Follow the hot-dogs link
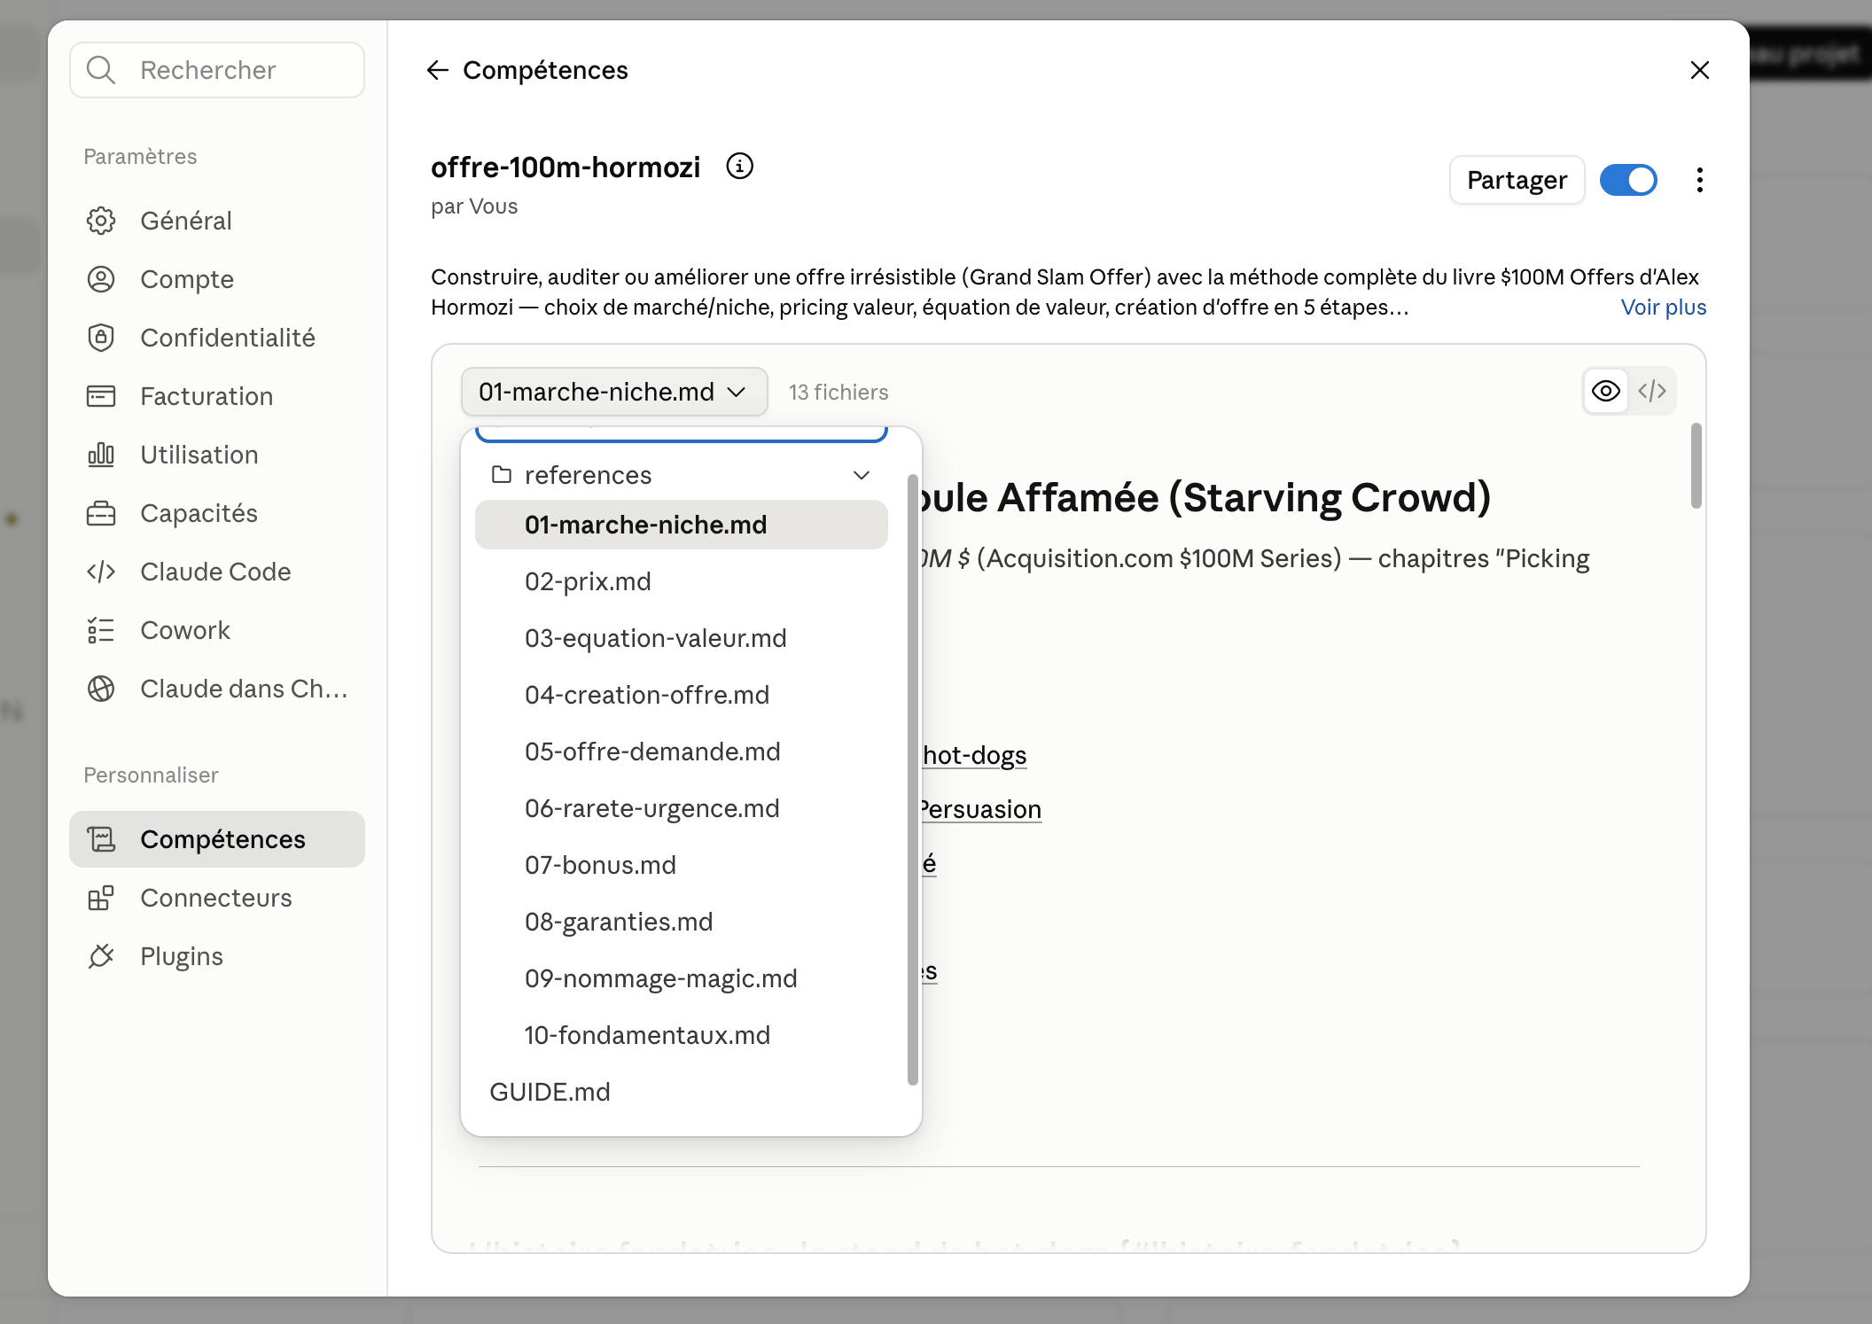This screenshot has width=1872, height=1324. click(974, 755)
